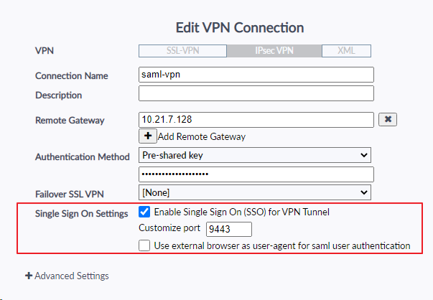This screenshot has width=433, height=300.
Task: Click the pre-shared key password field
Action: pos(256,174)
